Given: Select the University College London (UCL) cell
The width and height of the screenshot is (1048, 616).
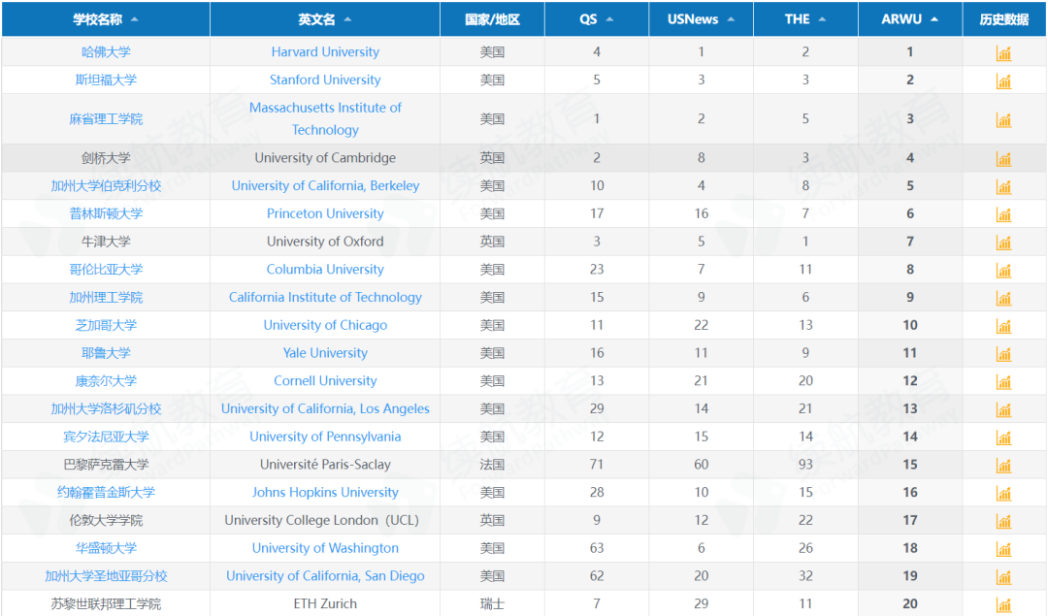Looking at the screenshot, I should pyautogui.click(x=325, y=521).
